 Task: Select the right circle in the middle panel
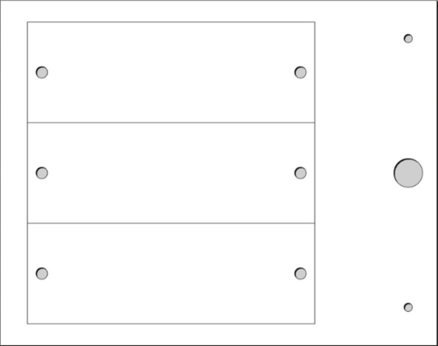pyautogui.click(x=300, y=173)
